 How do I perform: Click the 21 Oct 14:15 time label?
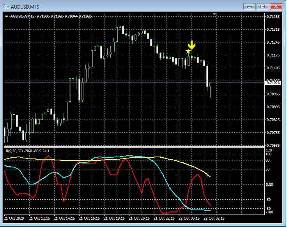tap(64, 218)
